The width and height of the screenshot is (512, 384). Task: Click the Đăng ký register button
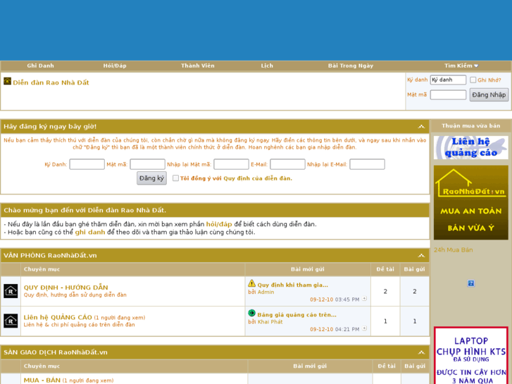click(151, 178)
